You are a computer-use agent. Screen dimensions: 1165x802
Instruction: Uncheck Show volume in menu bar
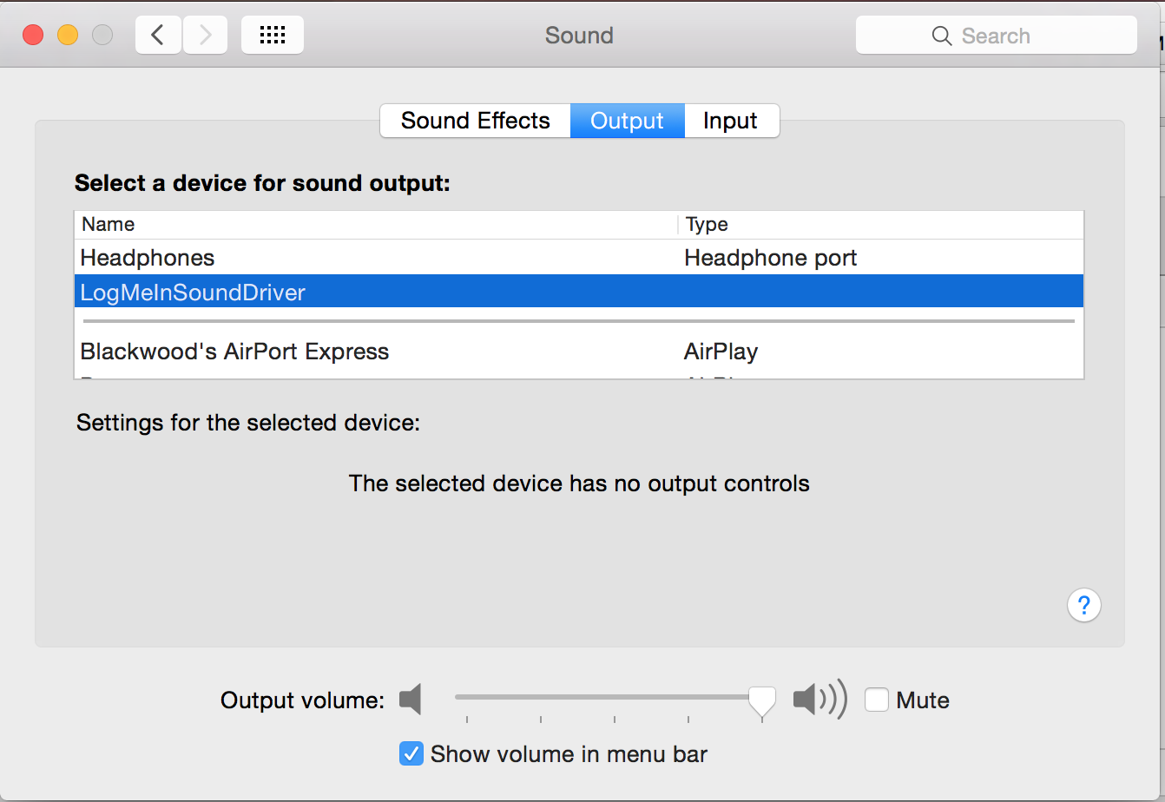click(411, 753)
